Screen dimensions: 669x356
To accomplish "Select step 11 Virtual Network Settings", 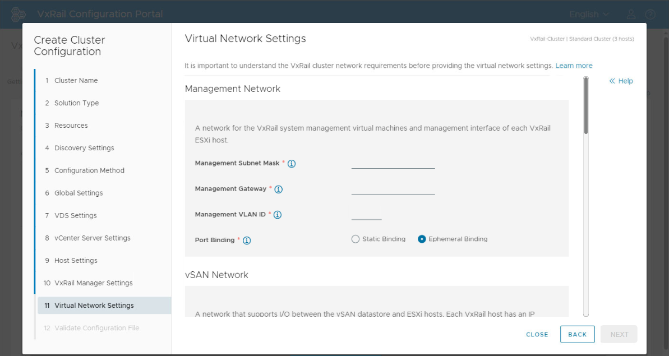I will 104,306.
